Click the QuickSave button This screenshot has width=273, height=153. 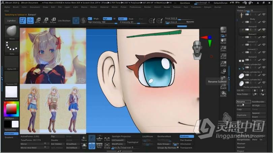185,3
